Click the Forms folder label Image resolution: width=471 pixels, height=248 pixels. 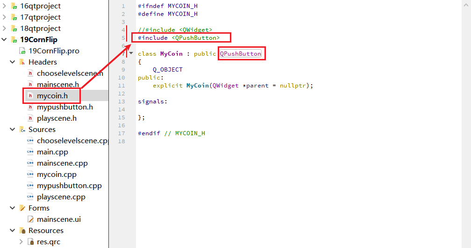pyautogui.click(x=39, y=208)
